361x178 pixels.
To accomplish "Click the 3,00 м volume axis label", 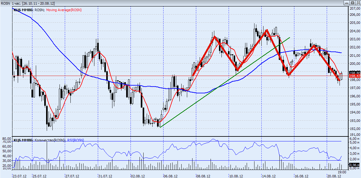I will pos(355,154).
